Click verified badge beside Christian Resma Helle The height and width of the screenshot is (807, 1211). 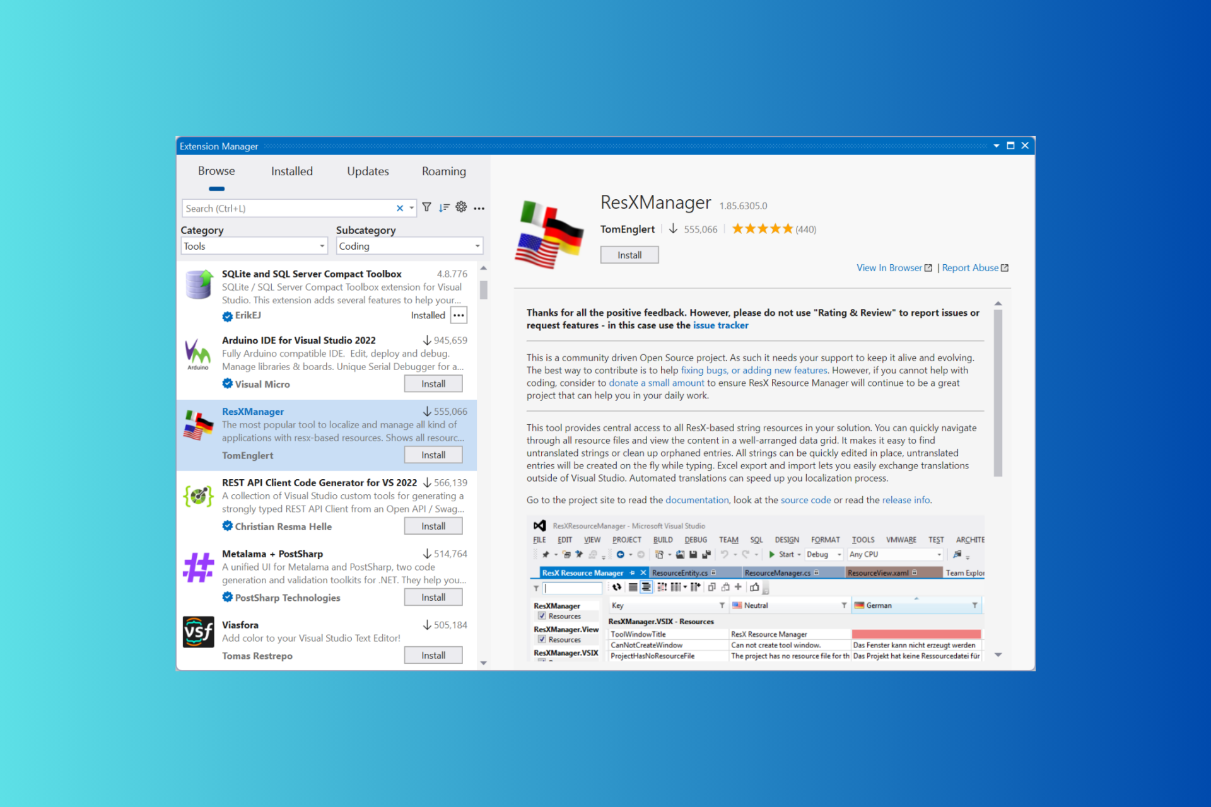coord(228,526)
